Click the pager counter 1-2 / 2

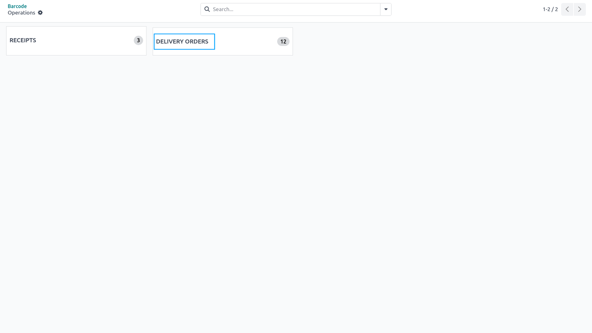(x=550, y=9)
